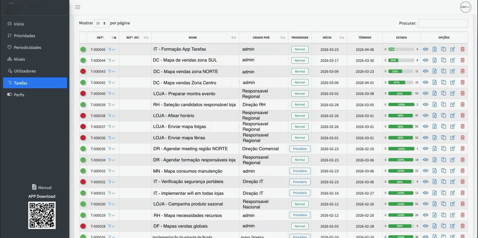Open the rows per page dropdown
The width and height of the screenshot is (478, 238).
(101, 23)
